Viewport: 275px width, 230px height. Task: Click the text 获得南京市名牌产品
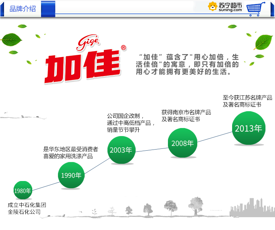(186, 112)
